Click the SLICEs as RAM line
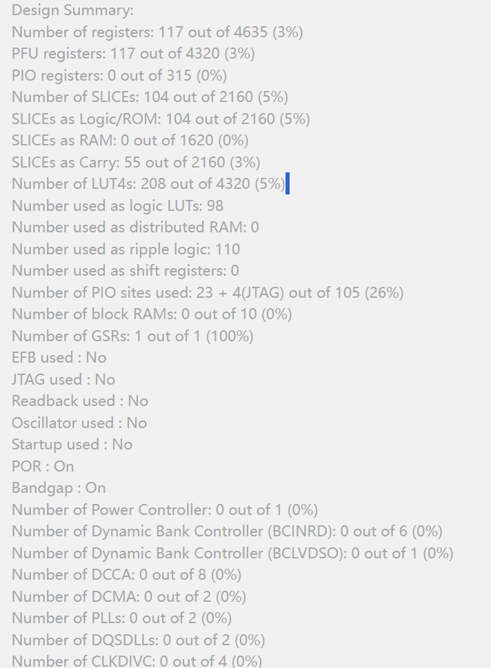The image size is (491, 668). [130, 141]
